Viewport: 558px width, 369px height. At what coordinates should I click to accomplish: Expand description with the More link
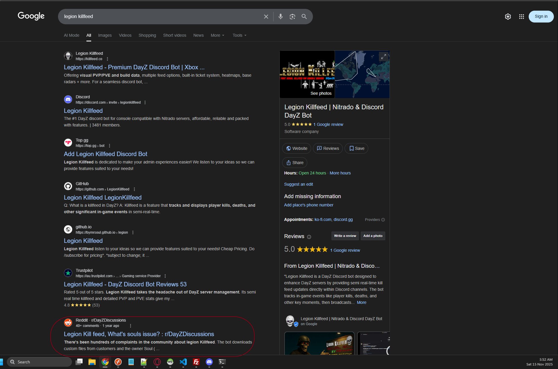[361, 302]
